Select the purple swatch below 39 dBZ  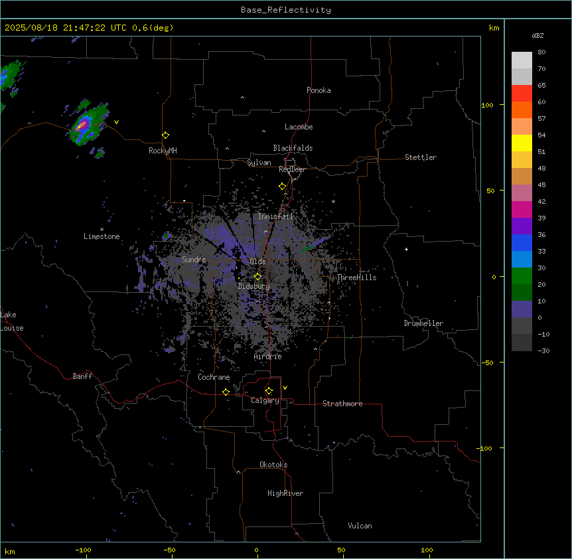[x=522, y=226]
